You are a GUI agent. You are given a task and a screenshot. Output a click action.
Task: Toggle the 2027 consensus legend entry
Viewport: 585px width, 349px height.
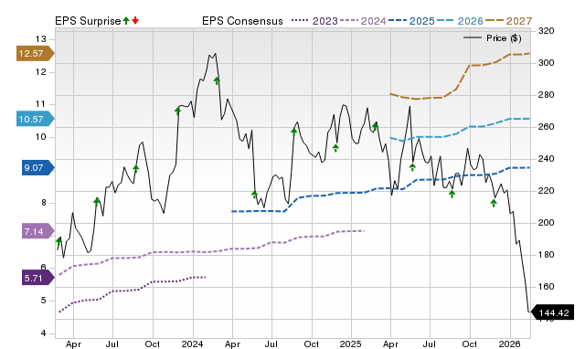point(508,21)
